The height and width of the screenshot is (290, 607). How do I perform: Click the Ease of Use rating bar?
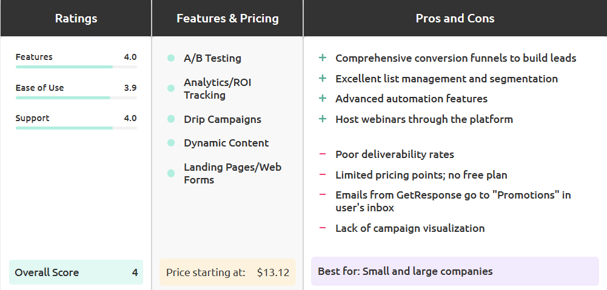tap(76, 97)
